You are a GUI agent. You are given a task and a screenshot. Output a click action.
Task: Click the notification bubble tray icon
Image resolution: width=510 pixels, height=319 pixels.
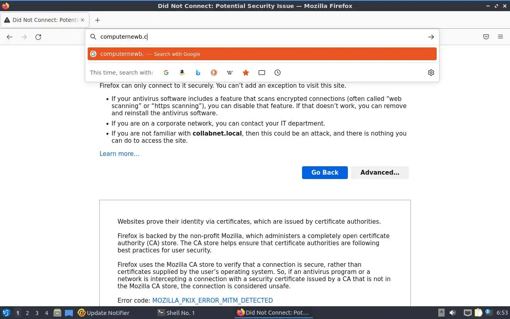pos(488,312)
